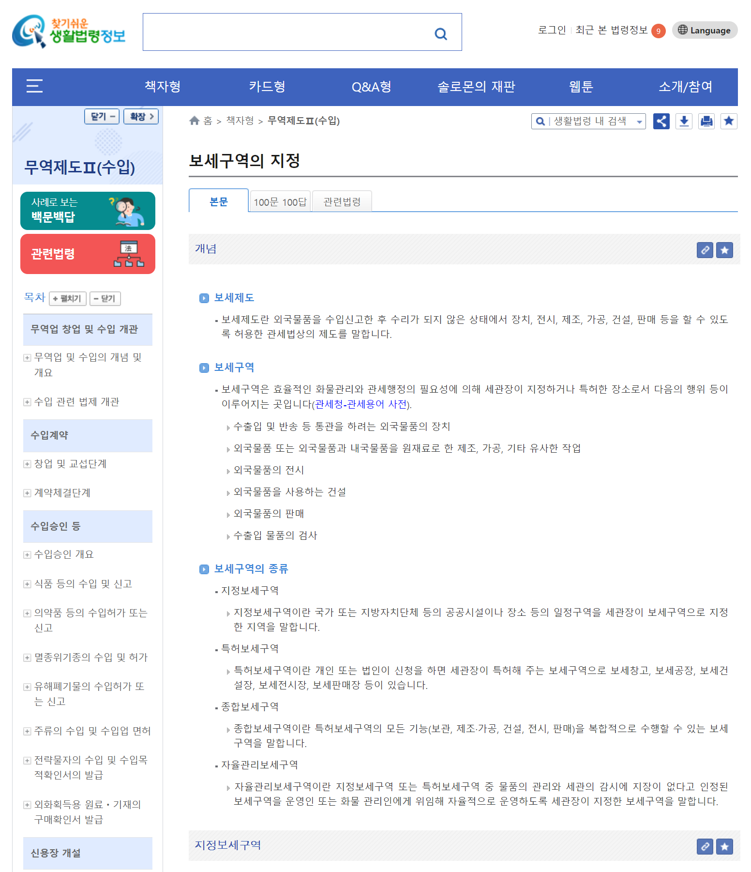
Task: Click 무역제도Ⅱ(수입) sidebar title
Action: [x=80, y=168]
